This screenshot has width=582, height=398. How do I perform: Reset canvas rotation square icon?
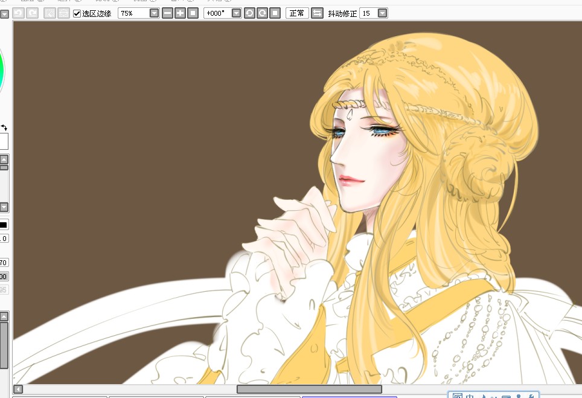point(275,13)
